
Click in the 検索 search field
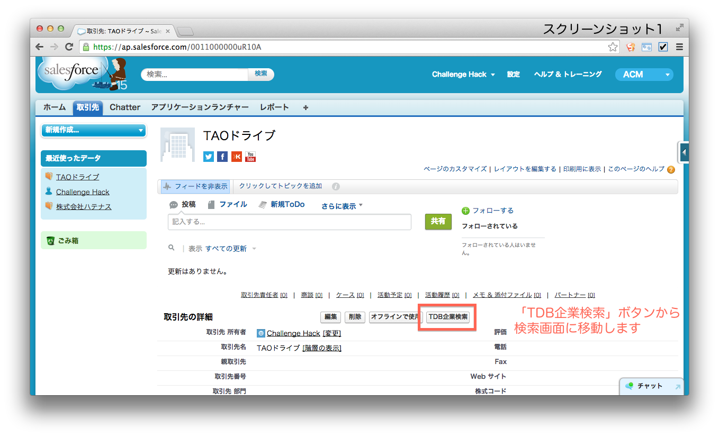pyautogui.click(x=194, y=75)
